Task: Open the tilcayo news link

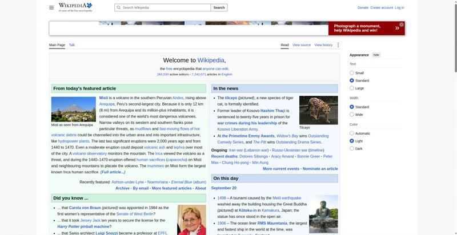Action: coord(231,98)
